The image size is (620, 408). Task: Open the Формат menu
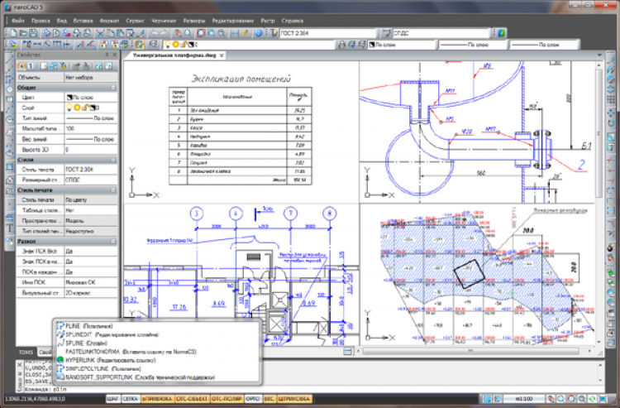(109, 21)
